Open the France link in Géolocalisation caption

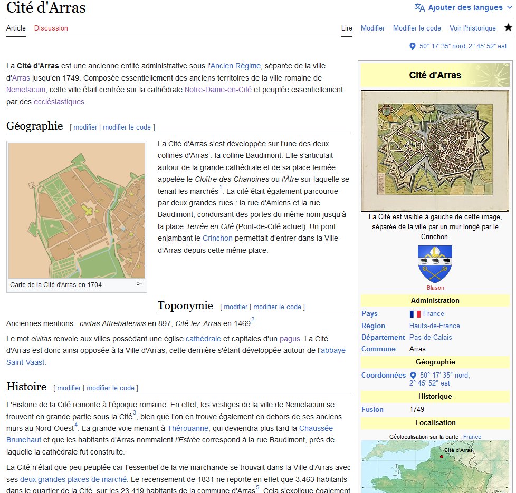472,437
